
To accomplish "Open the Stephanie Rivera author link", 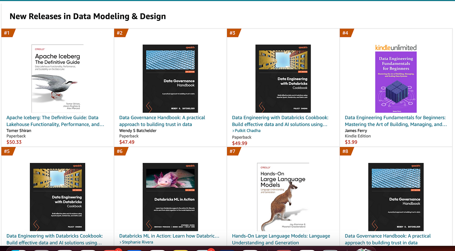I will [137, 242].
